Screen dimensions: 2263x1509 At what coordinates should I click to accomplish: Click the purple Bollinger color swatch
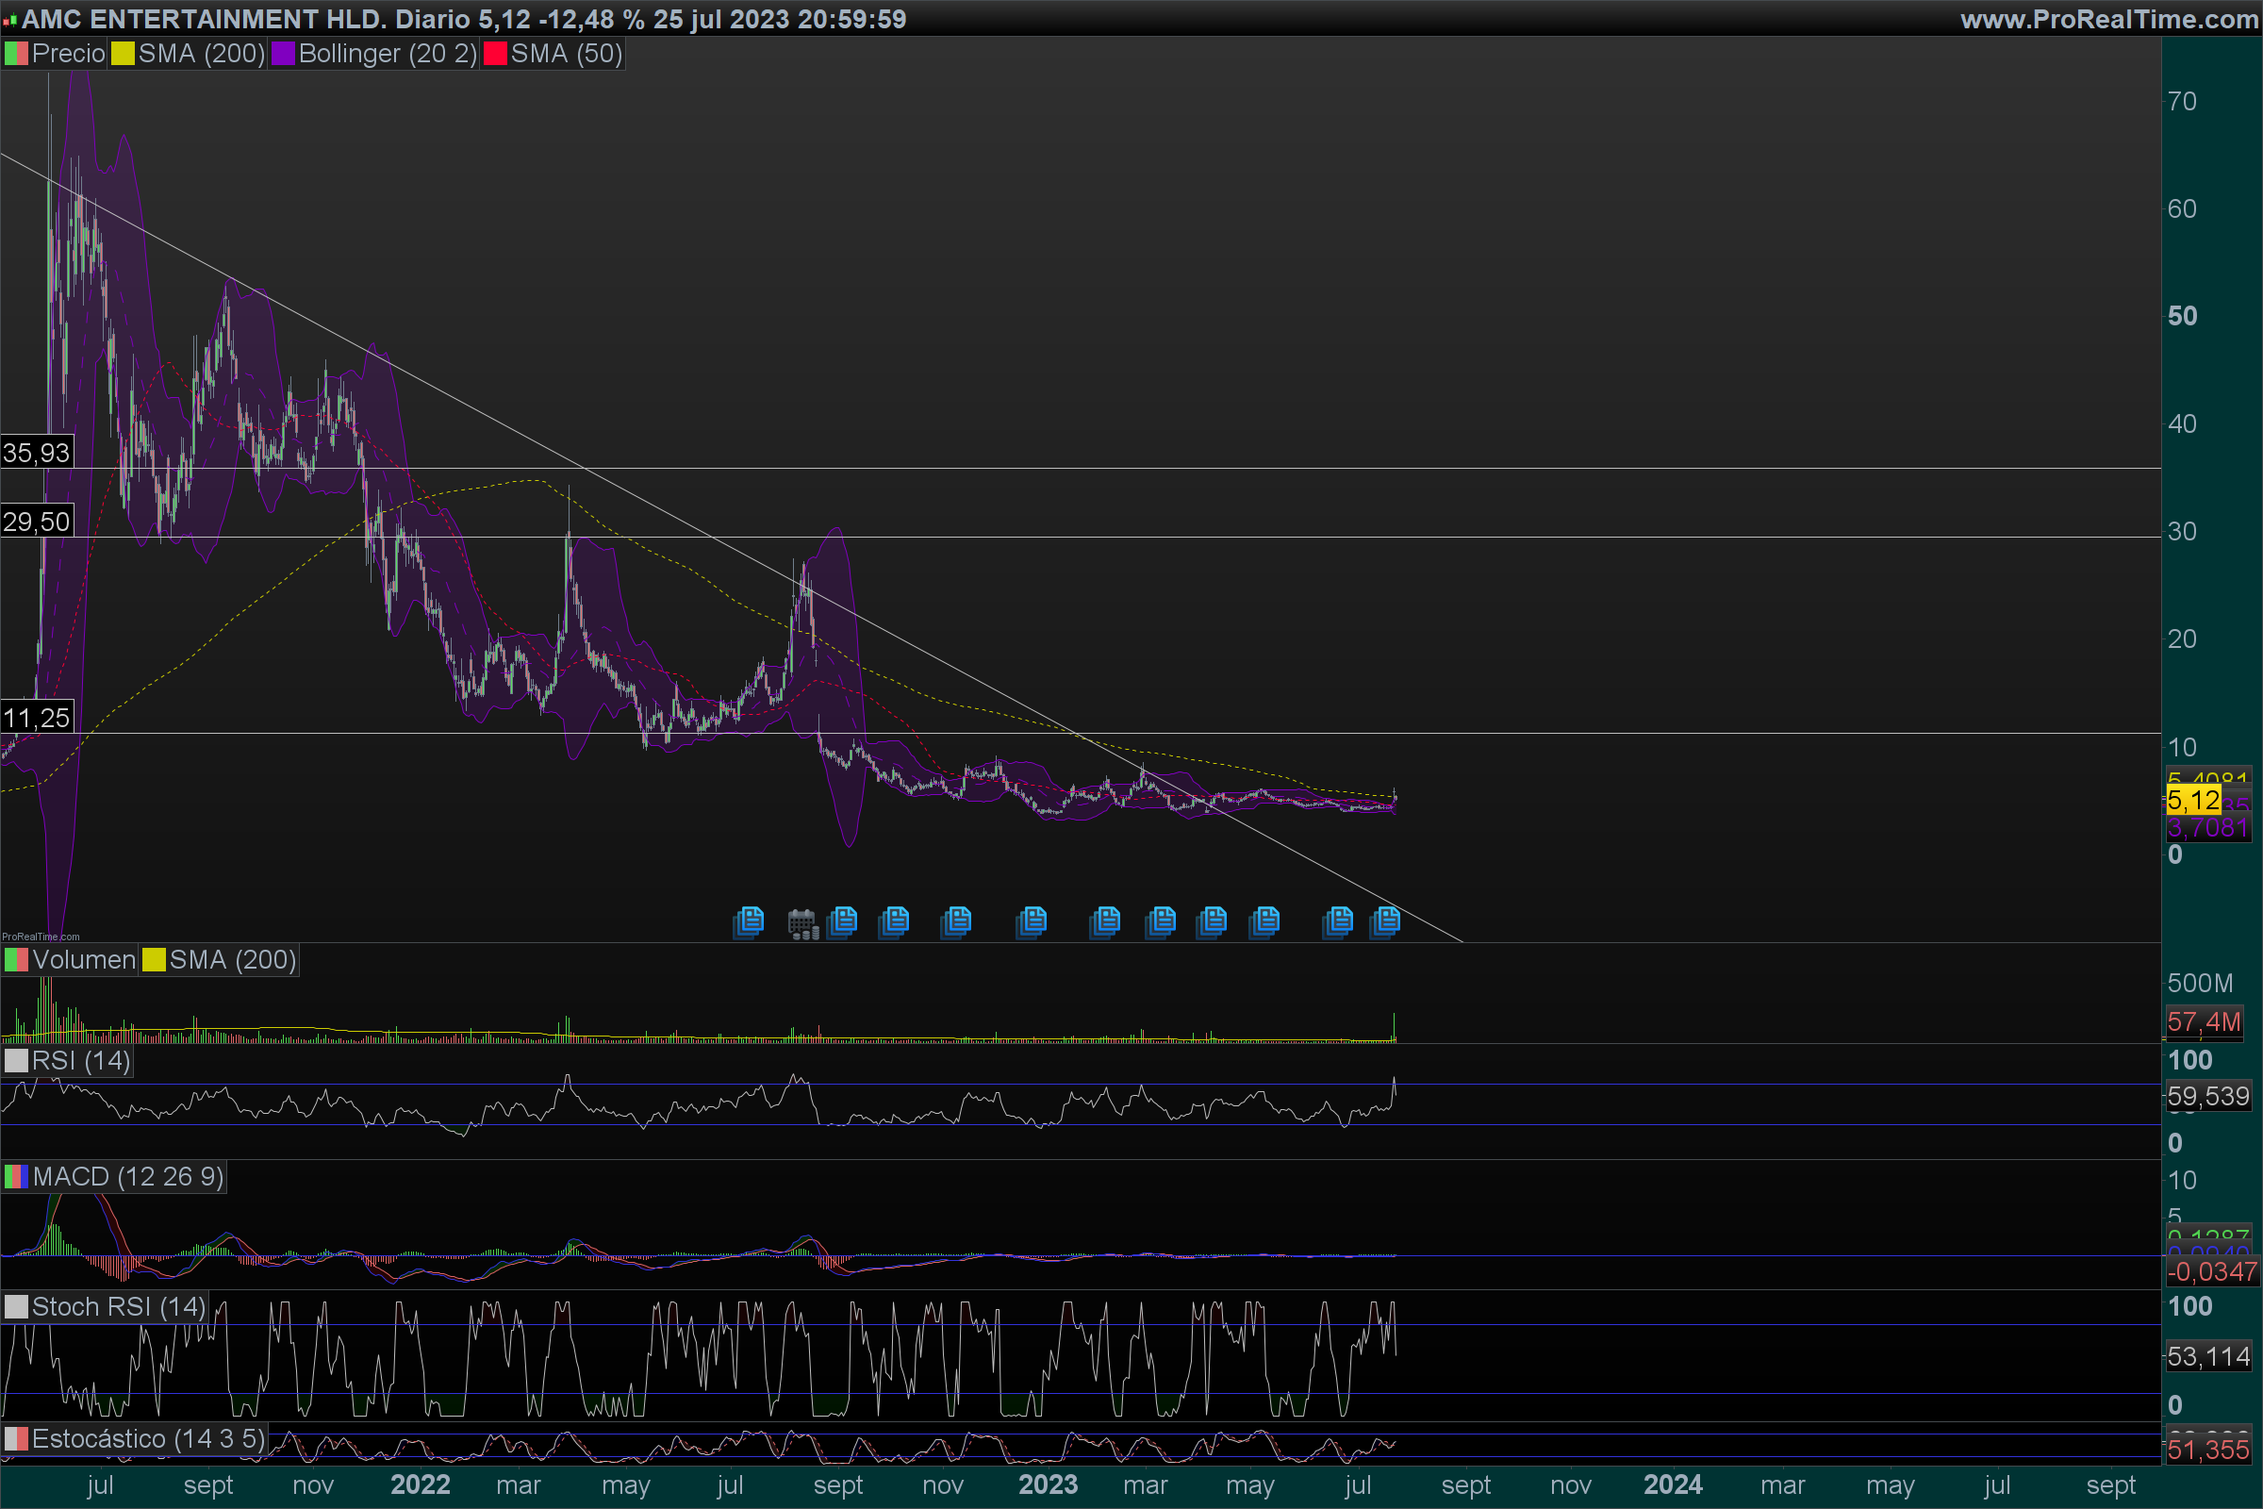tap(283, 54)
